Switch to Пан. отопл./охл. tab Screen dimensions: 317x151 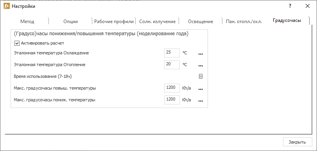[244, 22]
